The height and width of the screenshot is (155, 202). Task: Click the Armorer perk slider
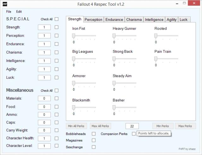point(84,83)
